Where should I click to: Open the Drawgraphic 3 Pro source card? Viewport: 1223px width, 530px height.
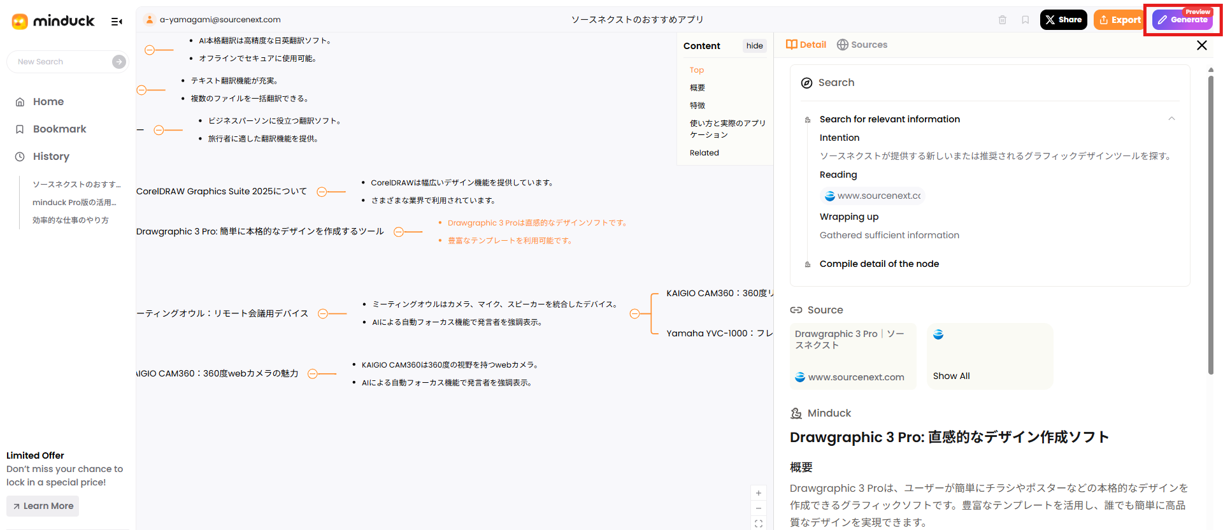[852, 355]
